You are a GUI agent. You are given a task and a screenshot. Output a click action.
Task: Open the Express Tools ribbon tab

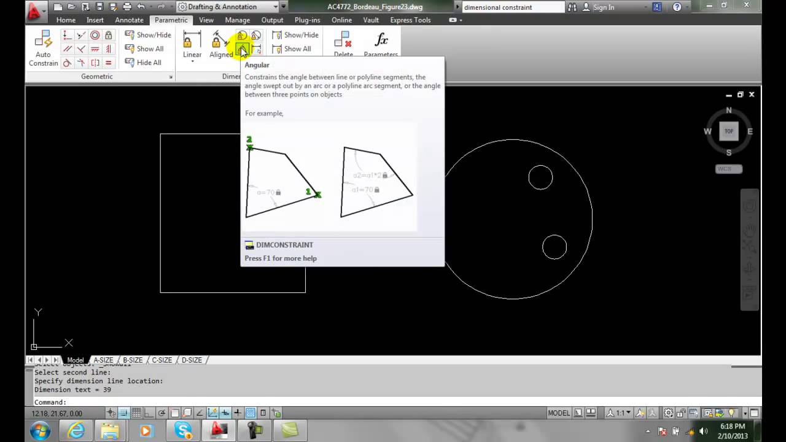pyautogui.click(x=410, y=20)
